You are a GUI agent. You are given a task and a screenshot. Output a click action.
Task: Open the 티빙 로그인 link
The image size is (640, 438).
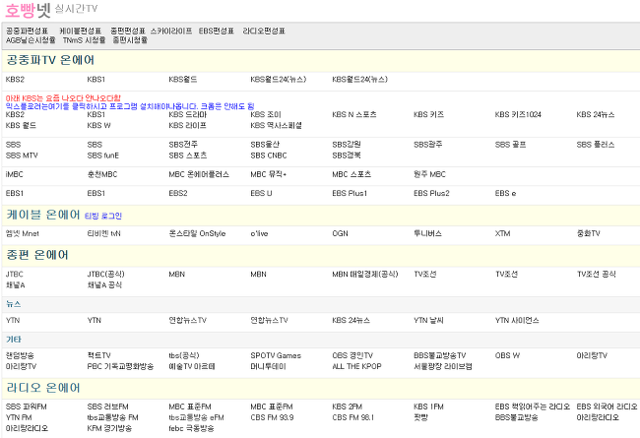[103, 216]
